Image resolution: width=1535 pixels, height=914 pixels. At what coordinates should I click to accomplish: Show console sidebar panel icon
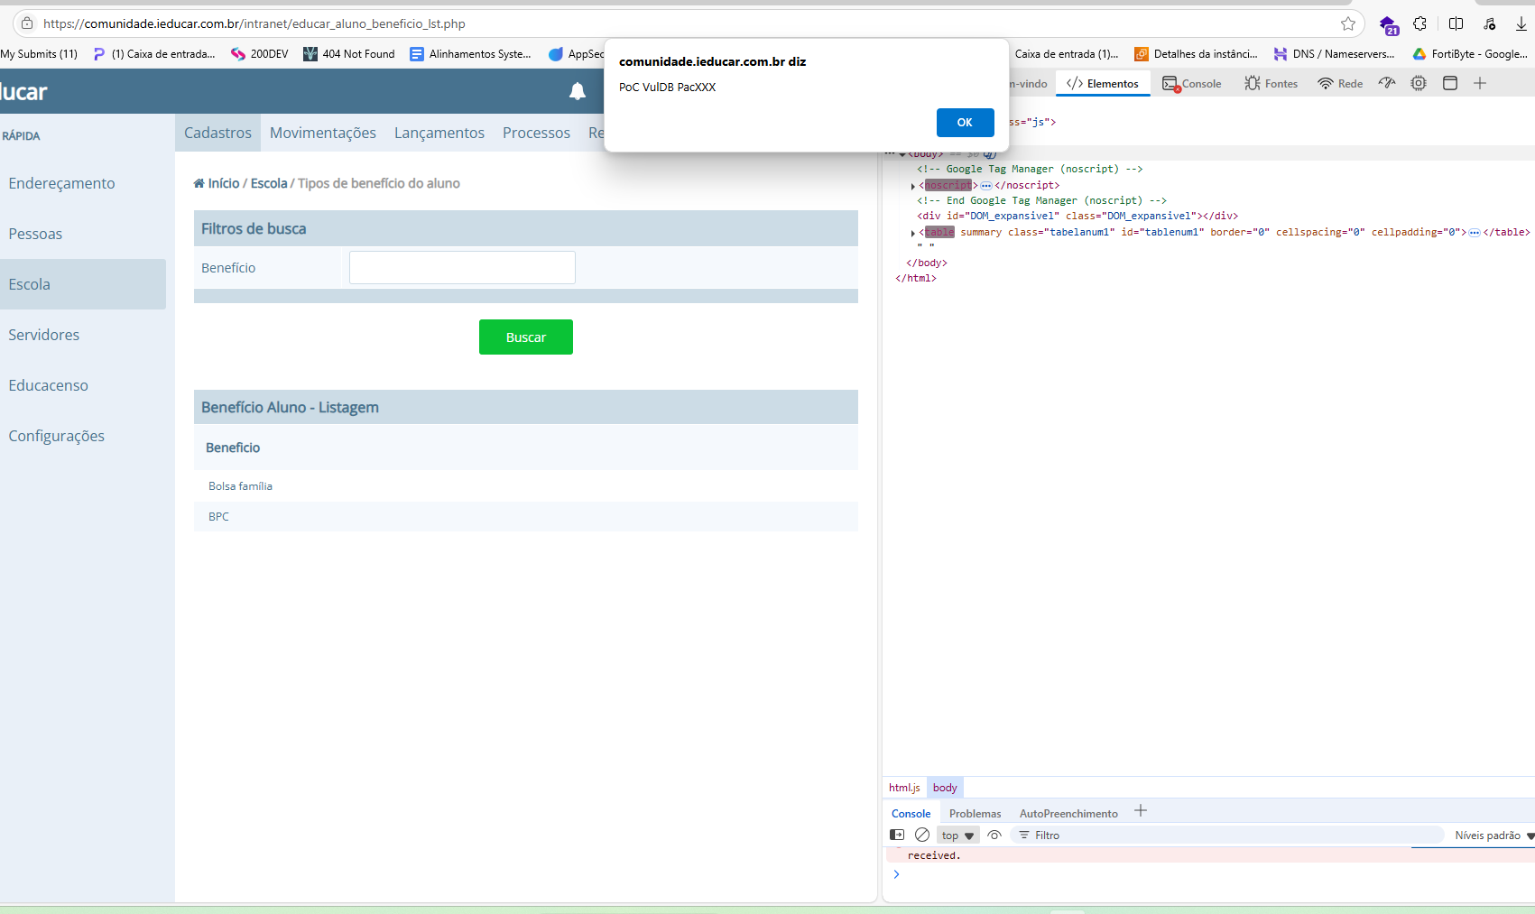click(897, 835)
